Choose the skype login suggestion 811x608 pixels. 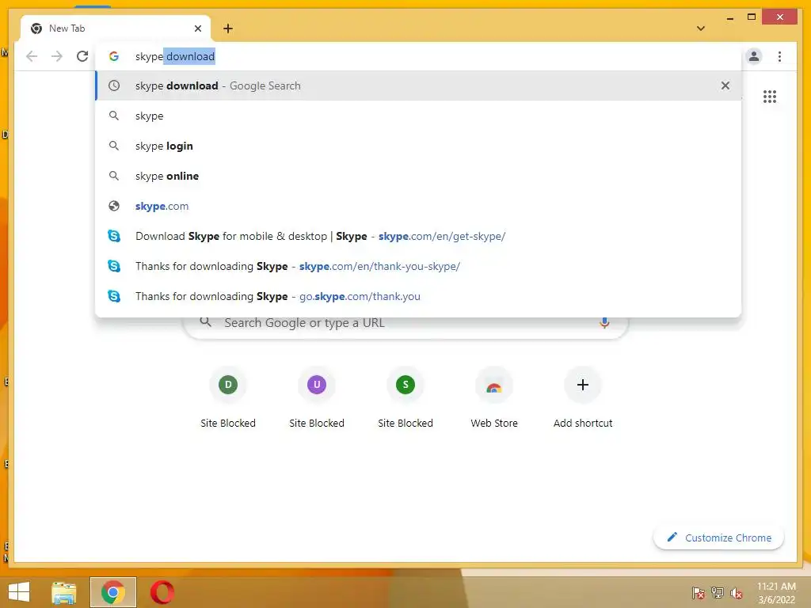(418, 146)
